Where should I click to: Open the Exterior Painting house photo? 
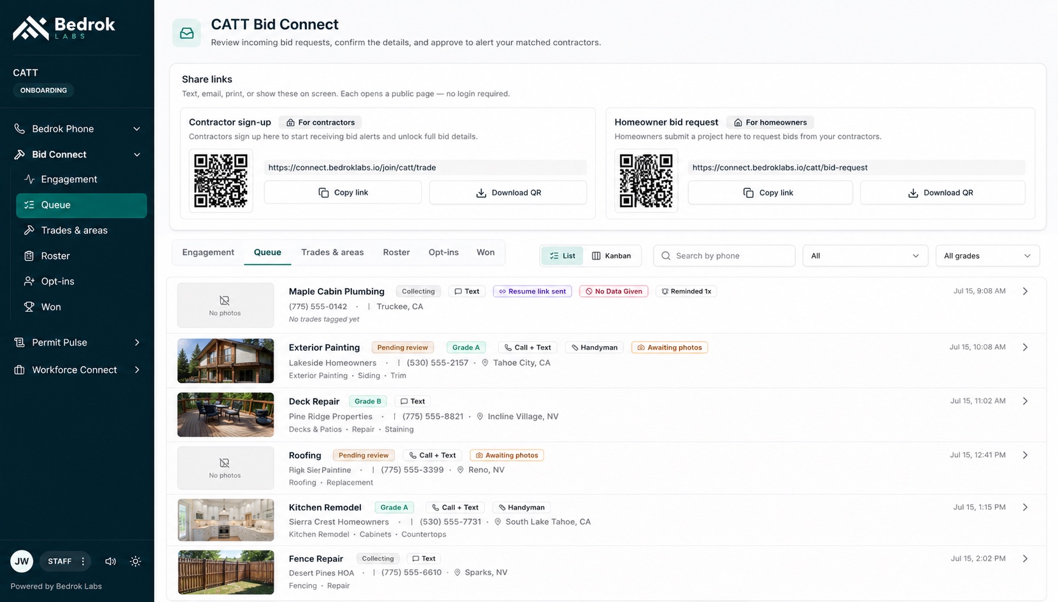coord(225,361)
